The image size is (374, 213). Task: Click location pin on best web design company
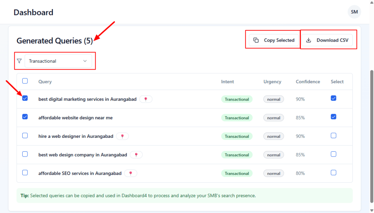tap(136, 155)
